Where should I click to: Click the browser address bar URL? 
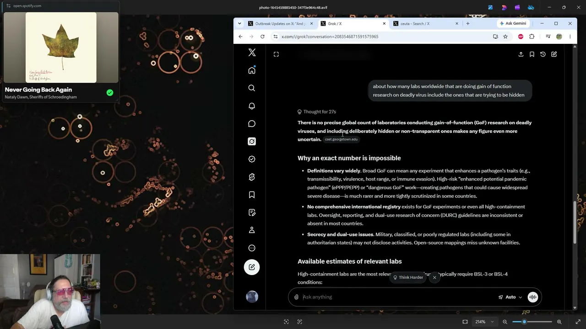(x=330, y=37)
